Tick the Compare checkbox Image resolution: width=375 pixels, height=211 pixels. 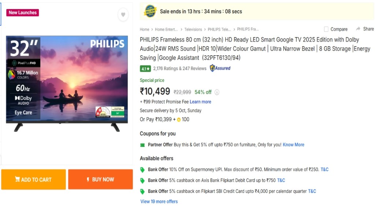[x=326, y=29]
